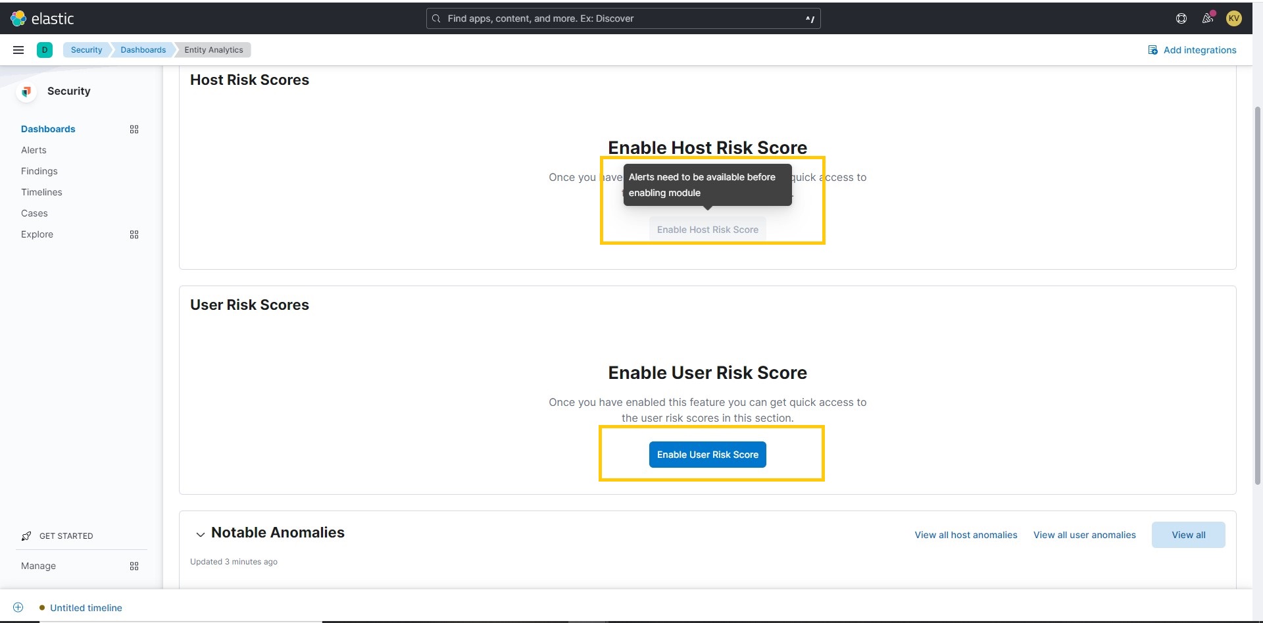Collapse the Notable Anomalies section

coord(200,534)
